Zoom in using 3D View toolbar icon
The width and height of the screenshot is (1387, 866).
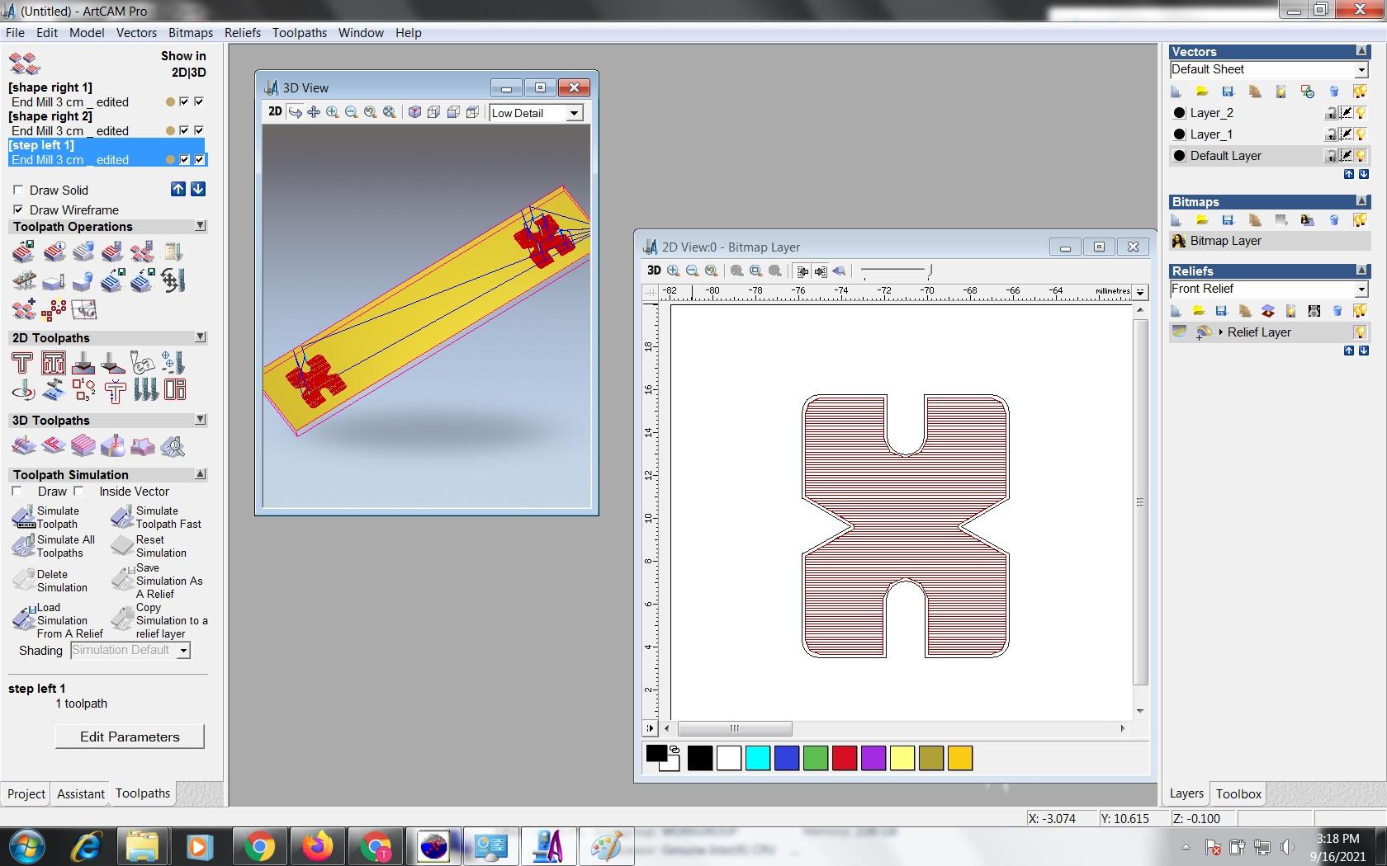333,112
